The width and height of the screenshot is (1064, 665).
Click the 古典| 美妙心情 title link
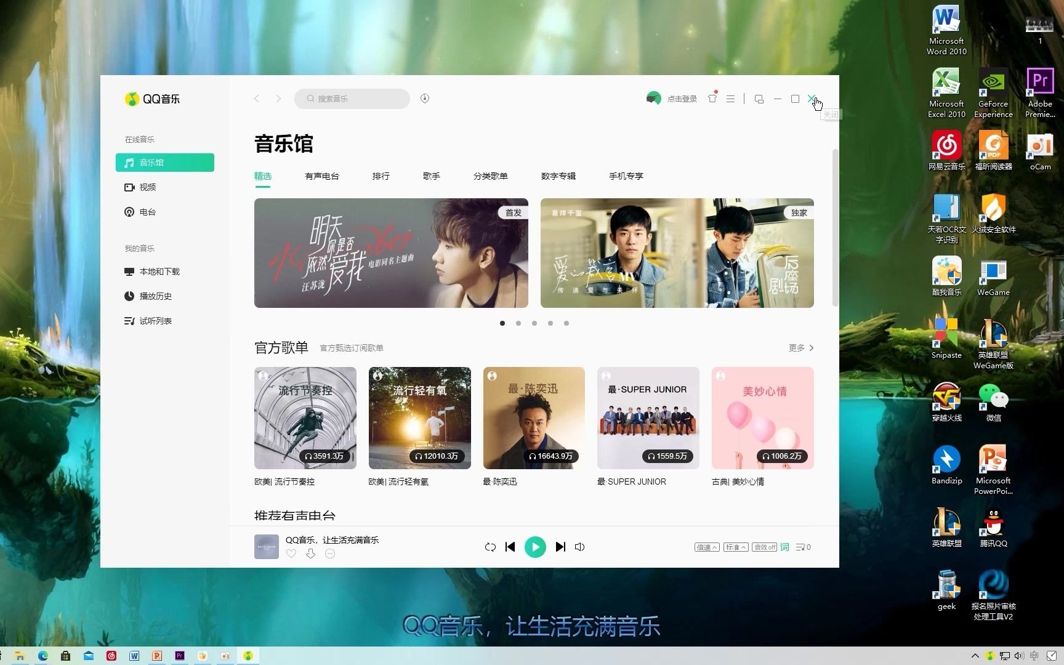click(738, 482)
